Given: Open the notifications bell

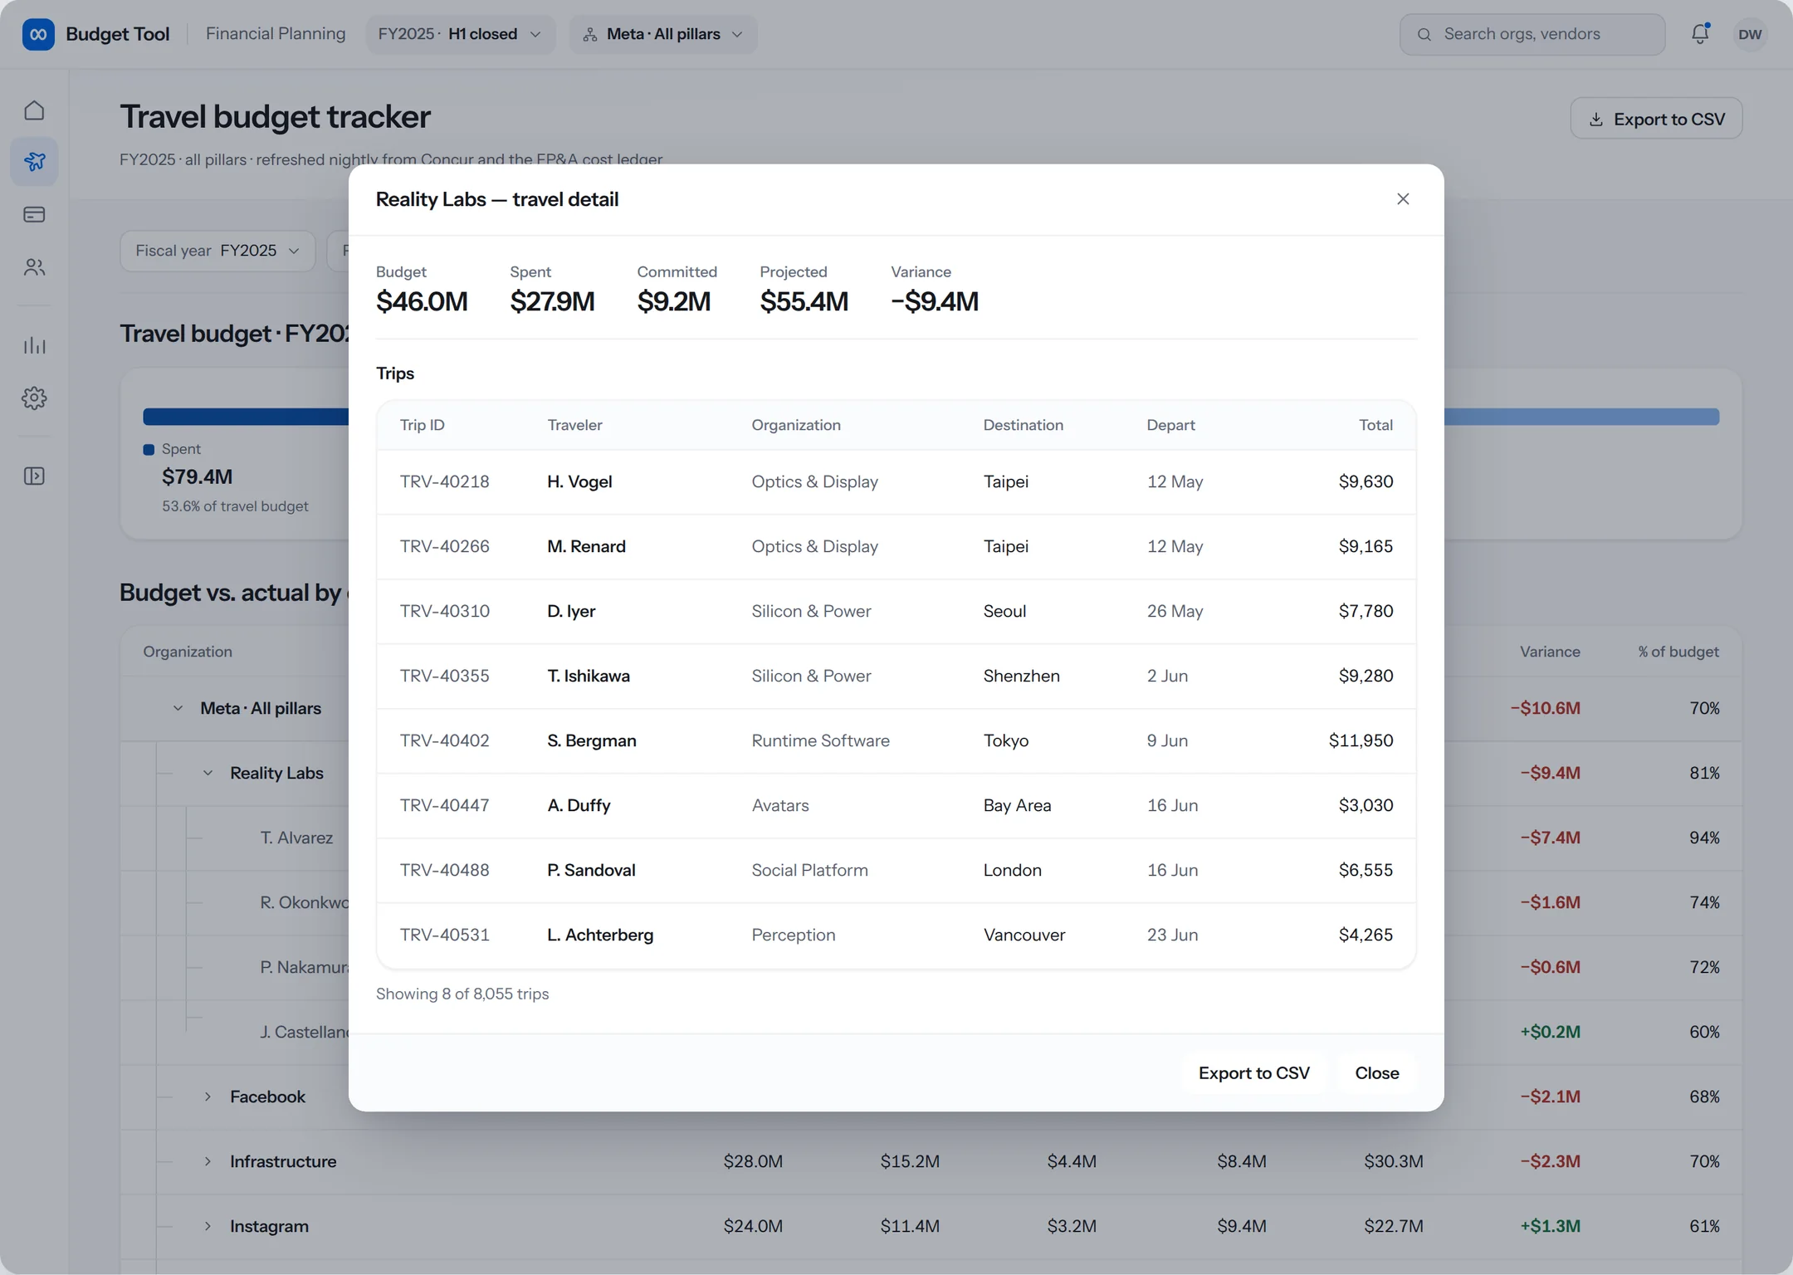Looking at the screenshot, I should [1700, 34].
